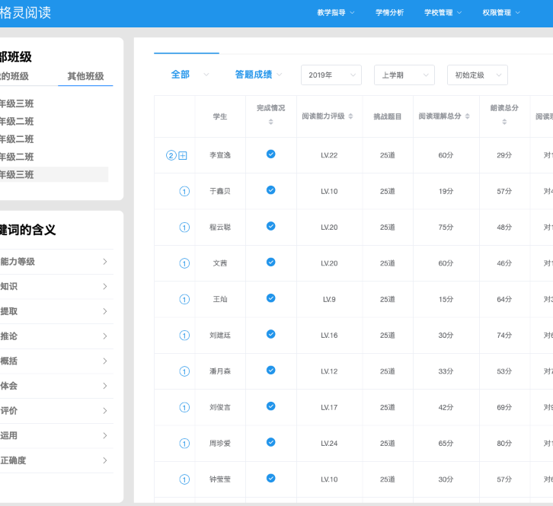Expand the 概括 item

pyautogui.click(x=56, y=361)
